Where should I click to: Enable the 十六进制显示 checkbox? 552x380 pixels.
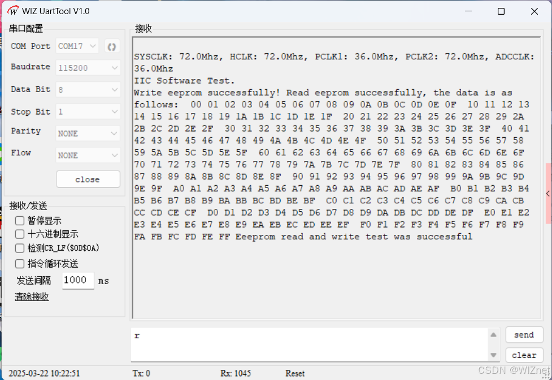pyautogui.click(x=20, y=234)
